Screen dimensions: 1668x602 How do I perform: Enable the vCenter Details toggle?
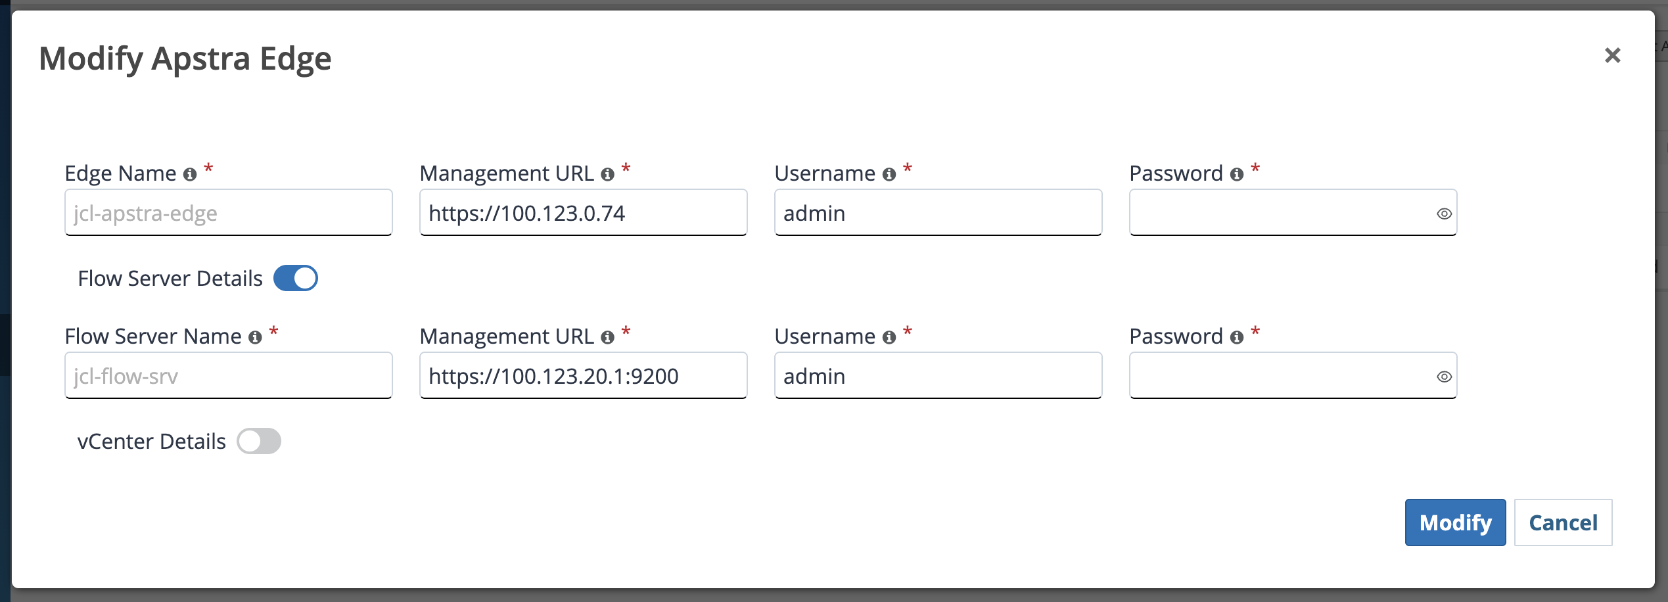[x=259, y=441]
